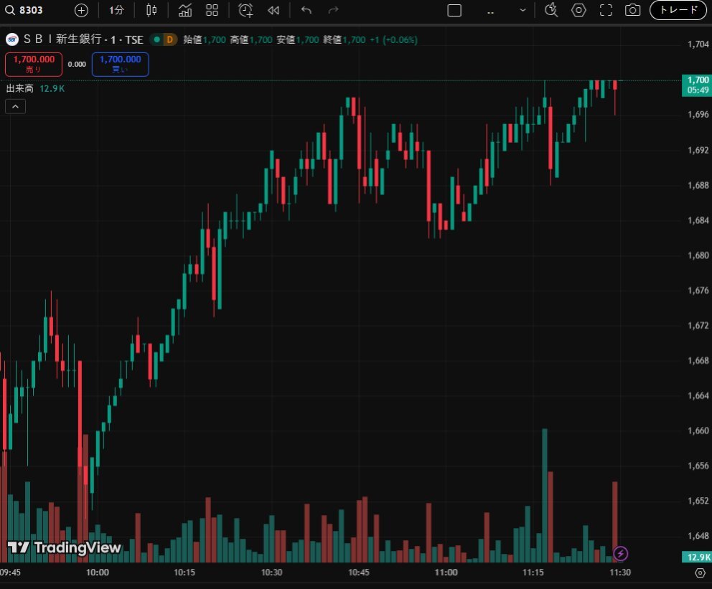This screenshot has width=712, height=589.
Task: Open the candlestick chart type selector
Action: 151,10
